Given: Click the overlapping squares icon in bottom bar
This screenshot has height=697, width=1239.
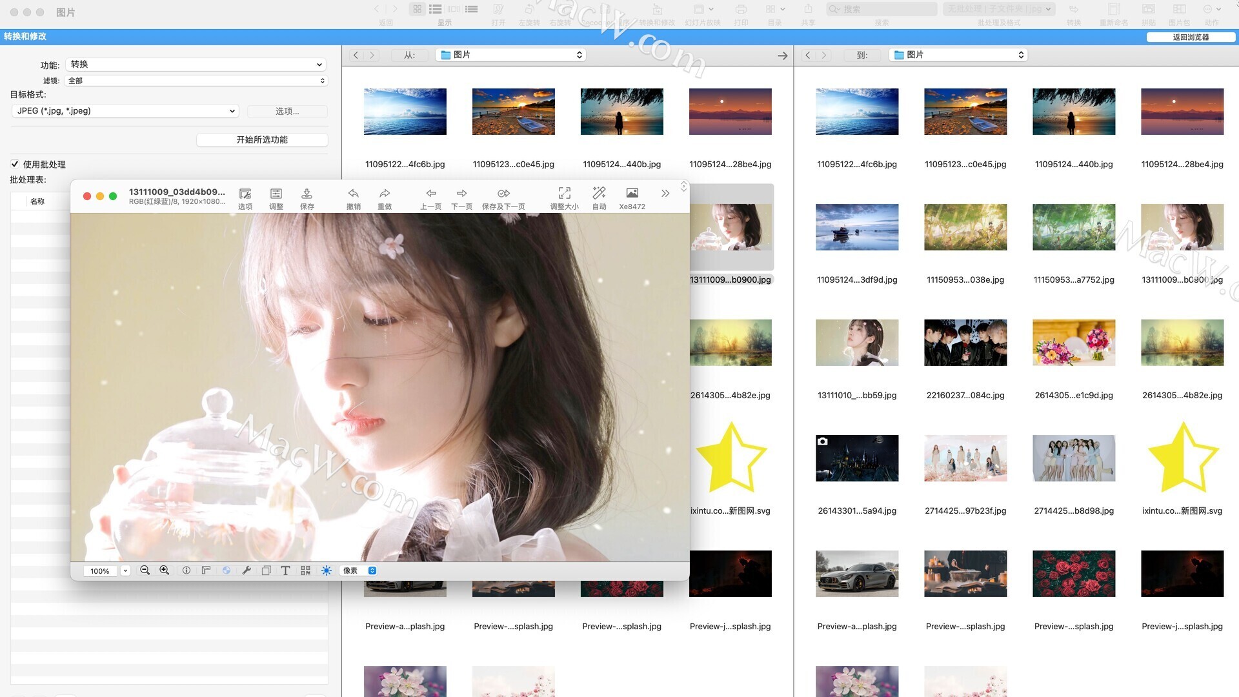Looking at the screenshot, I should tap(267, 571).
